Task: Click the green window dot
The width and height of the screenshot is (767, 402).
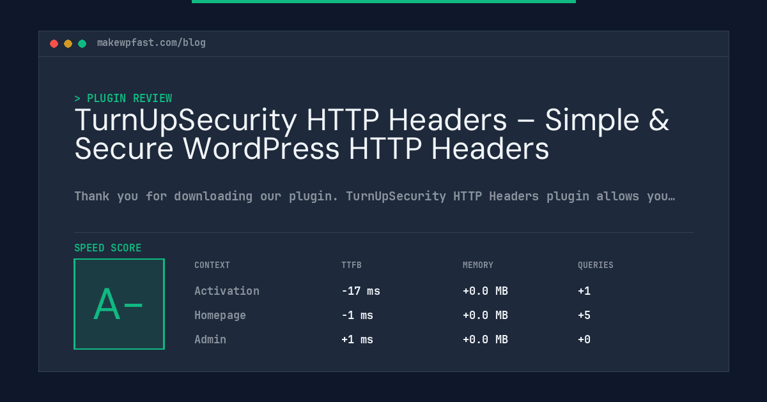Action: [82, 43]
